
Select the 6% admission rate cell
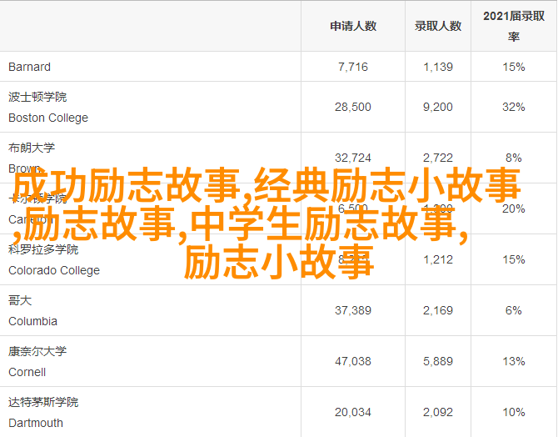point(514,310)
